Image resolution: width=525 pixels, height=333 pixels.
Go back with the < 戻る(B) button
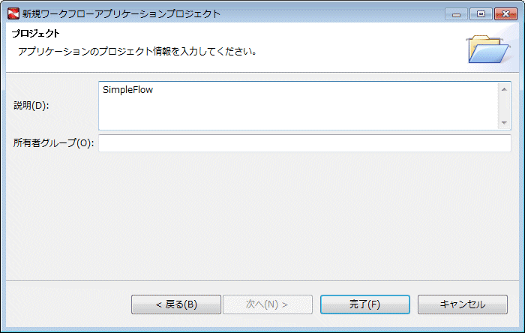176,304
